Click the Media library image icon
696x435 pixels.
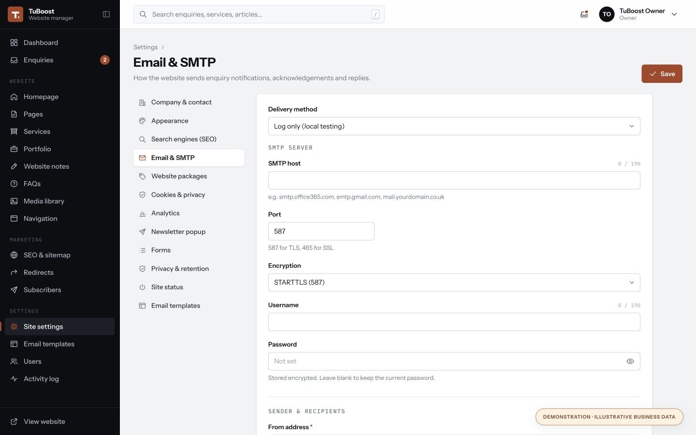coord(14,201)
